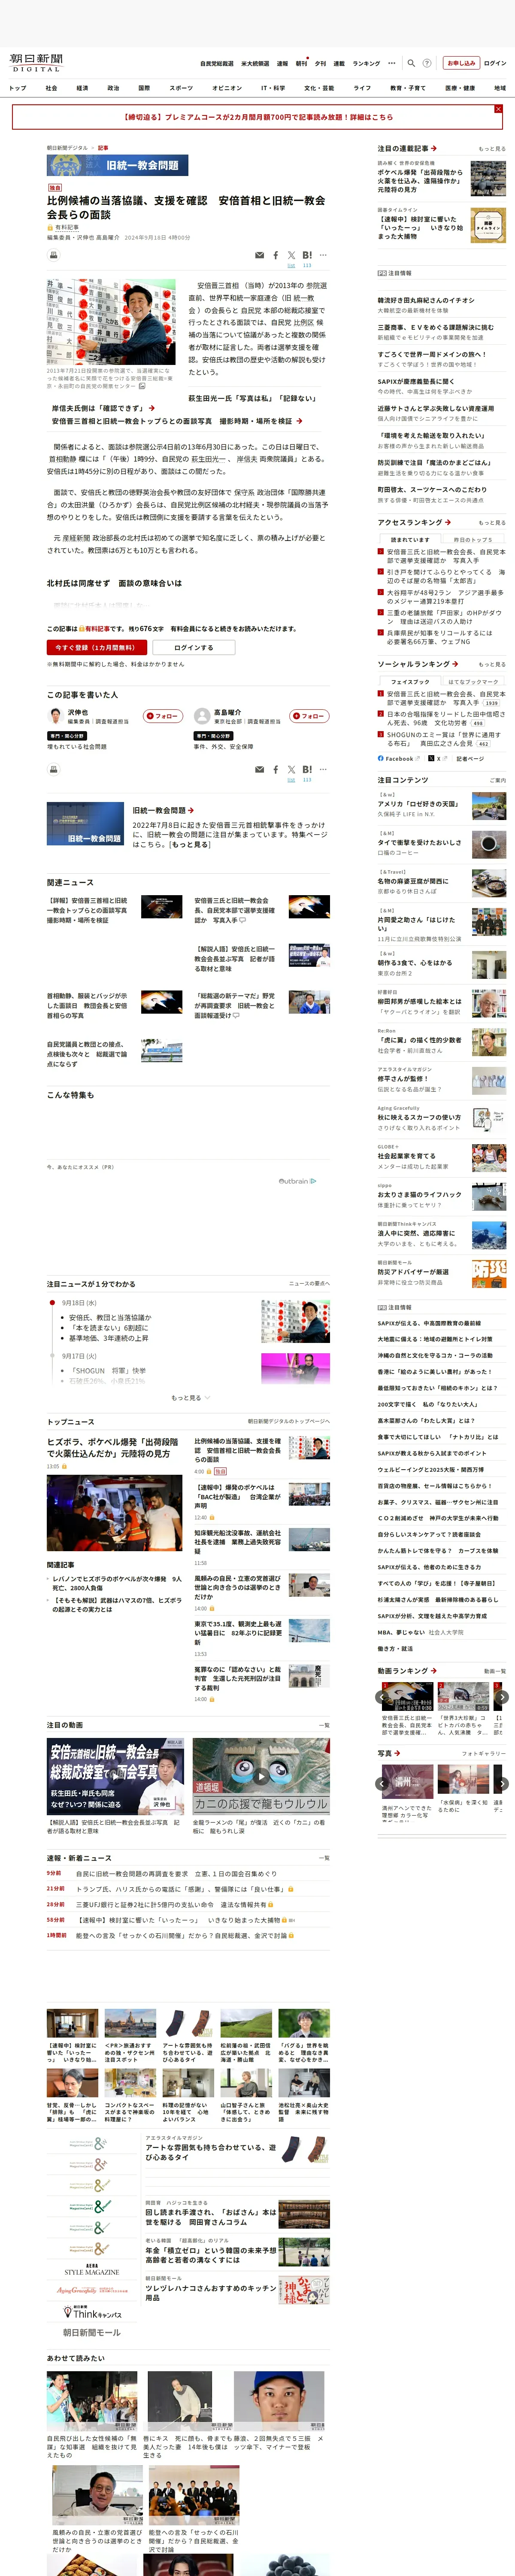Bookmark article on Hatena B! above article
The image size is (515, 2576).
click(307, 255)
